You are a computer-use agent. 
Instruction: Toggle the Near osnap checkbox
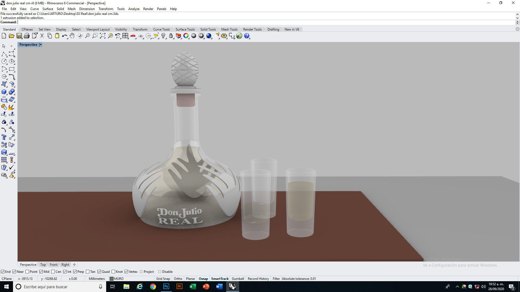pyautogui.click(x=14, y=272)
